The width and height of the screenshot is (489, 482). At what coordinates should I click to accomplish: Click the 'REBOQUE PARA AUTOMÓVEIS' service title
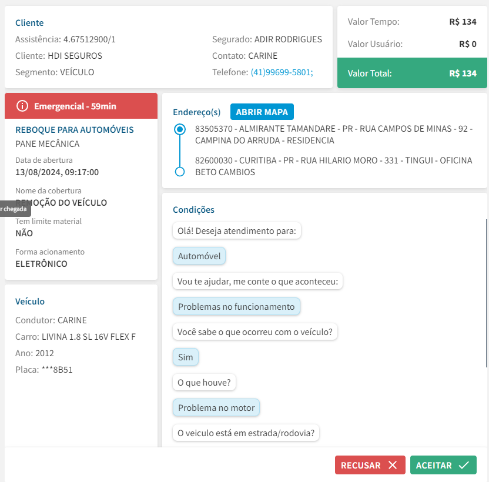pos(75,130)
